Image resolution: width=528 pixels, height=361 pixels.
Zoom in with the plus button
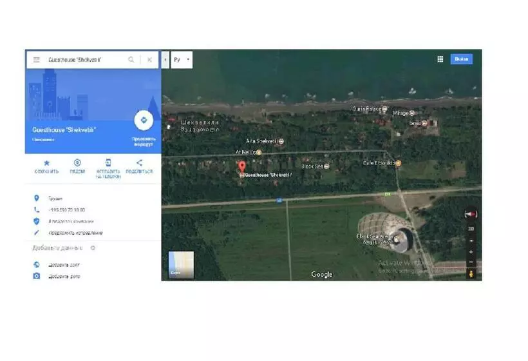coord(471,251)
